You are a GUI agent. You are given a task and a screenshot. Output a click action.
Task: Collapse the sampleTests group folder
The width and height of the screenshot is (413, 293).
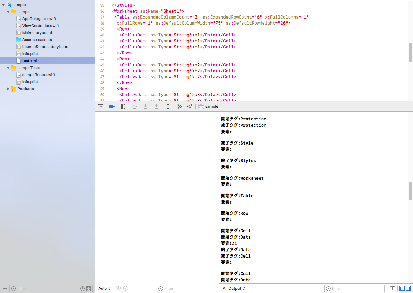[8, 68]
